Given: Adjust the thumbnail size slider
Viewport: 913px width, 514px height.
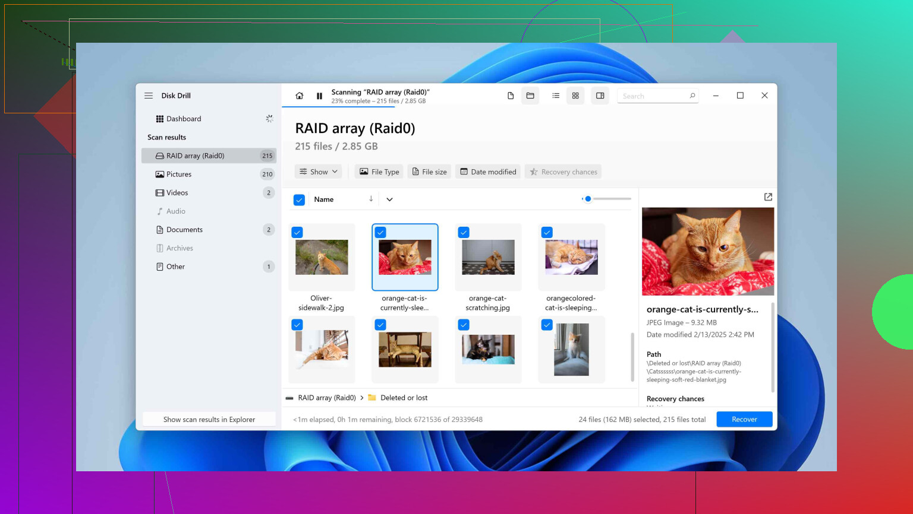Looking at the screenshot, I should 588,199.
